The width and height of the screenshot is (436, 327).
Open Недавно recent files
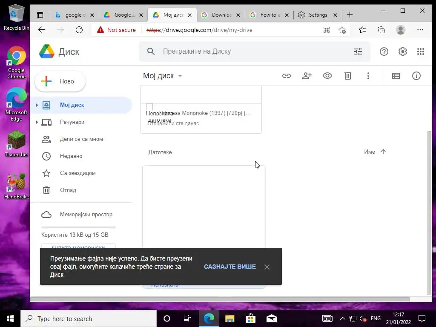tap(81, 156)
